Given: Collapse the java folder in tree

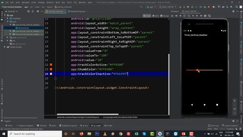Looking at the screenshot, I should [x=8, y=22].
